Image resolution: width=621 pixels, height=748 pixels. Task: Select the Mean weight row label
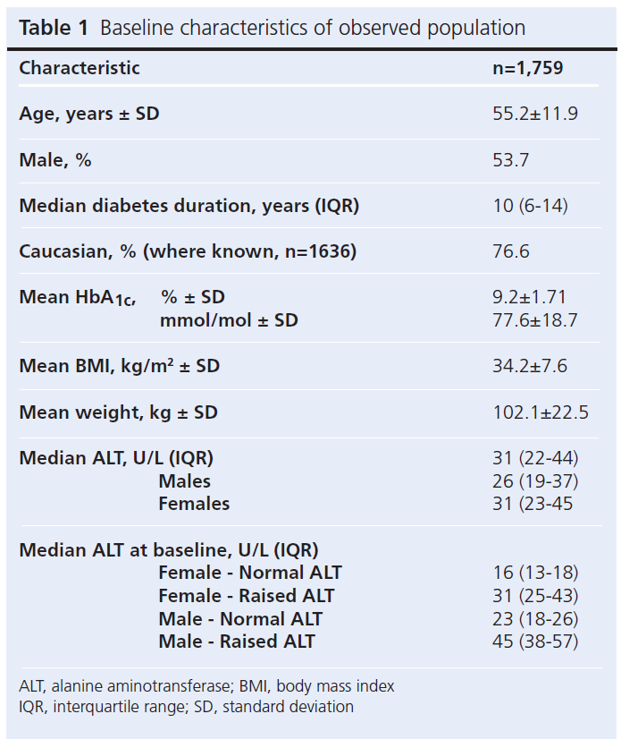118,412
